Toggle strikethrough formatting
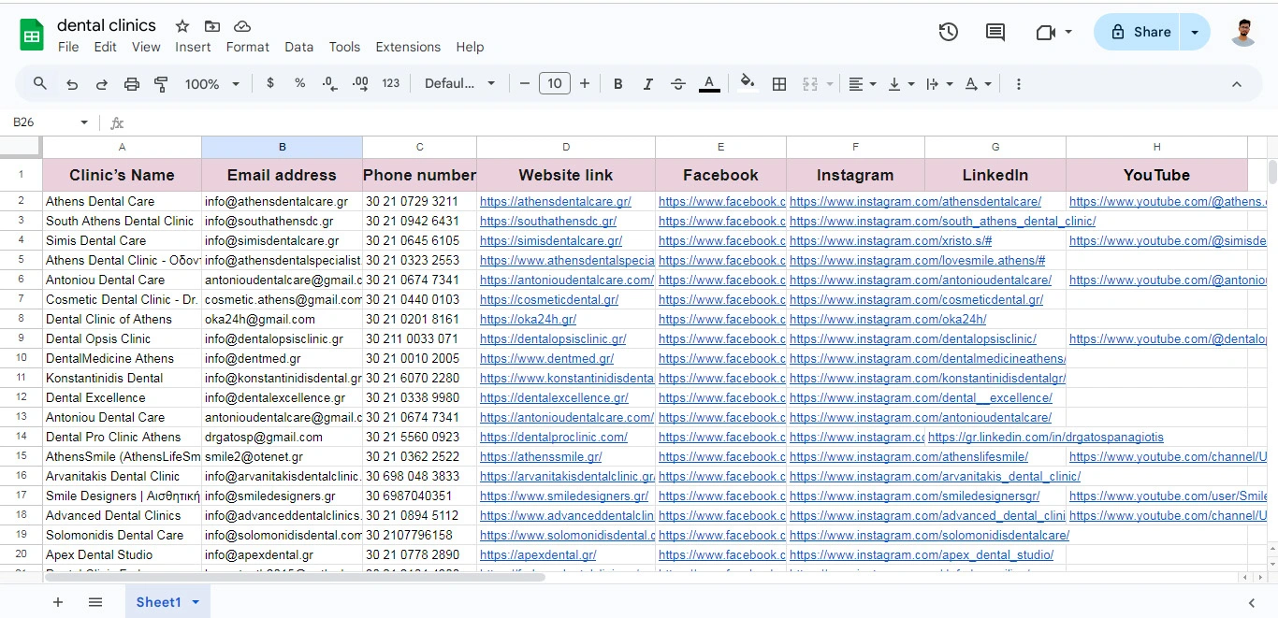 pyautogui.click(x=678, y=84)
